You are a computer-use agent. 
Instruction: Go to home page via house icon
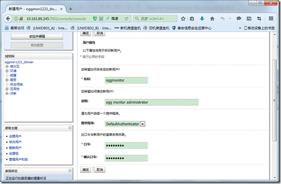[212, 19]
